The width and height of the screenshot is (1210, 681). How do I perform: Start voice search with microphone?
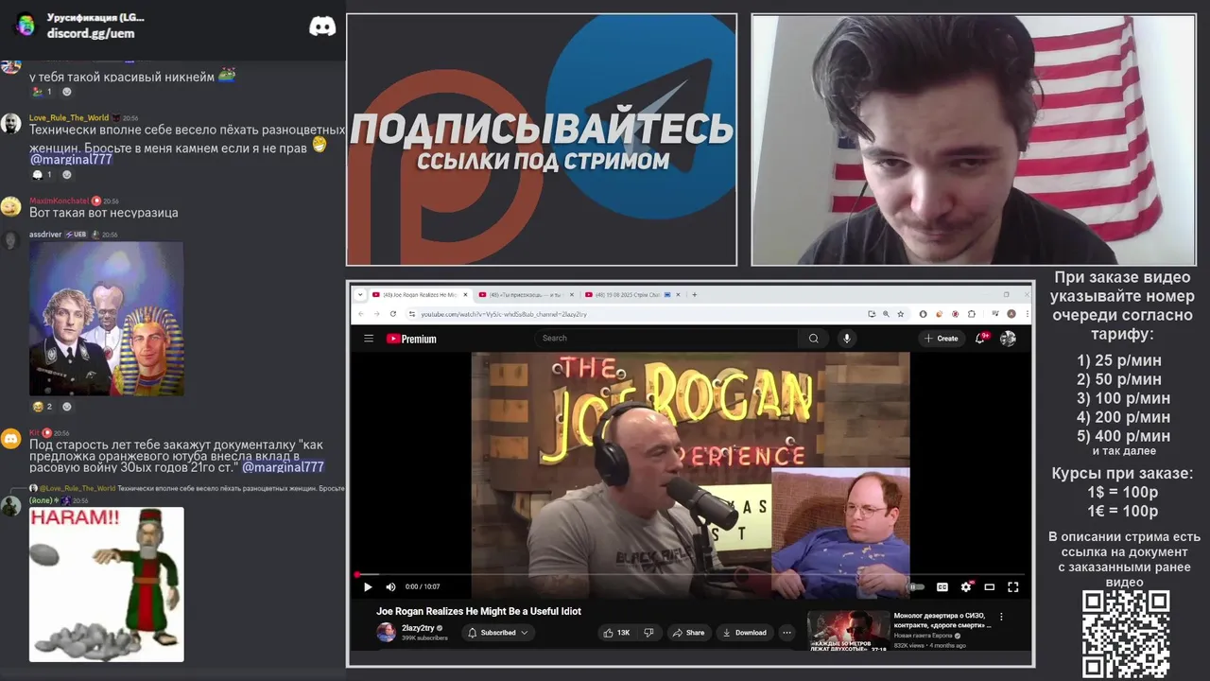pyautogui.click(x=846, y=339)
